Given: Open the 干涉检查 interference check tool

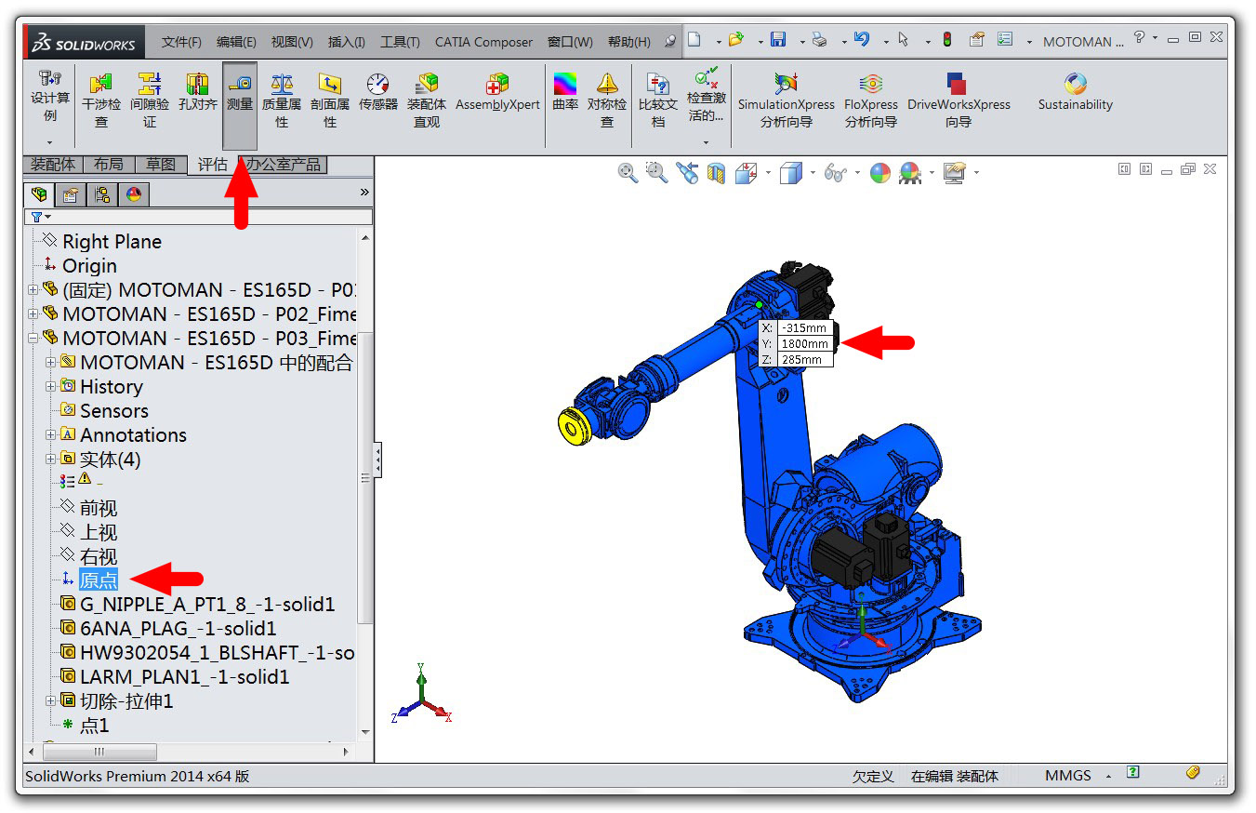Looking at the screenshot, I should [100, 100].
